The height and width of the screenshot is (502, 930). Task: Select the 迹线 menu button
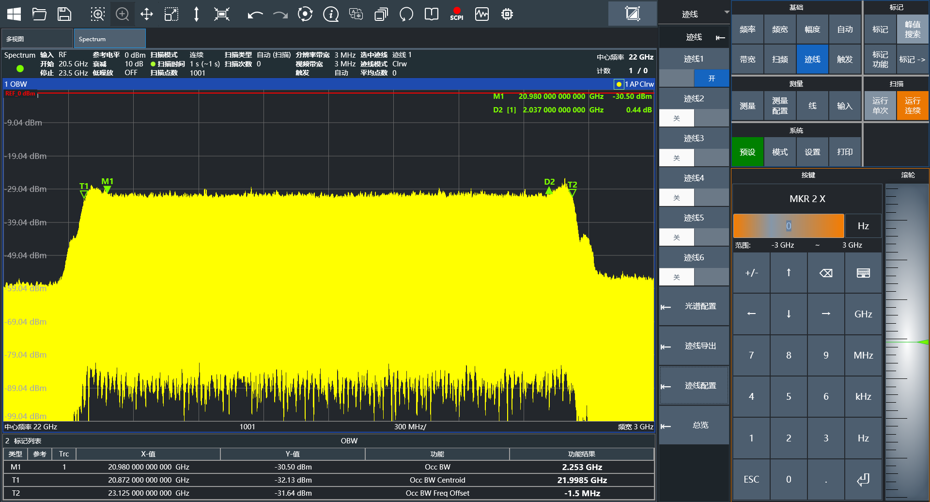[x=812, y=59]
